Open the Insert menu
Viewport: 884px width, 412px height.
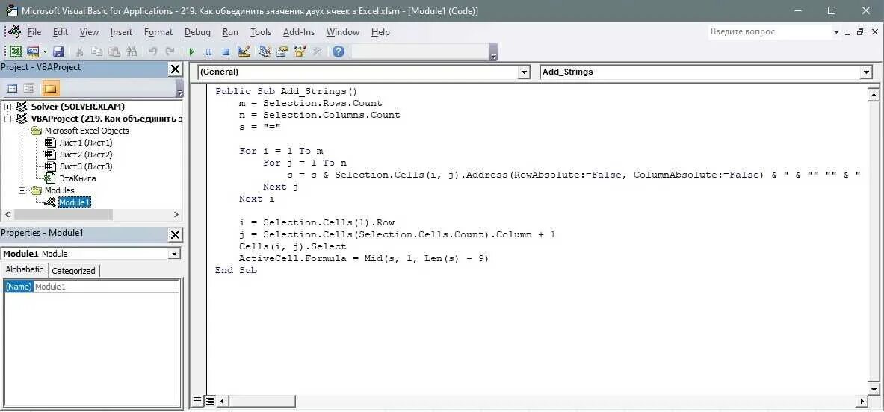coord(121,32)
